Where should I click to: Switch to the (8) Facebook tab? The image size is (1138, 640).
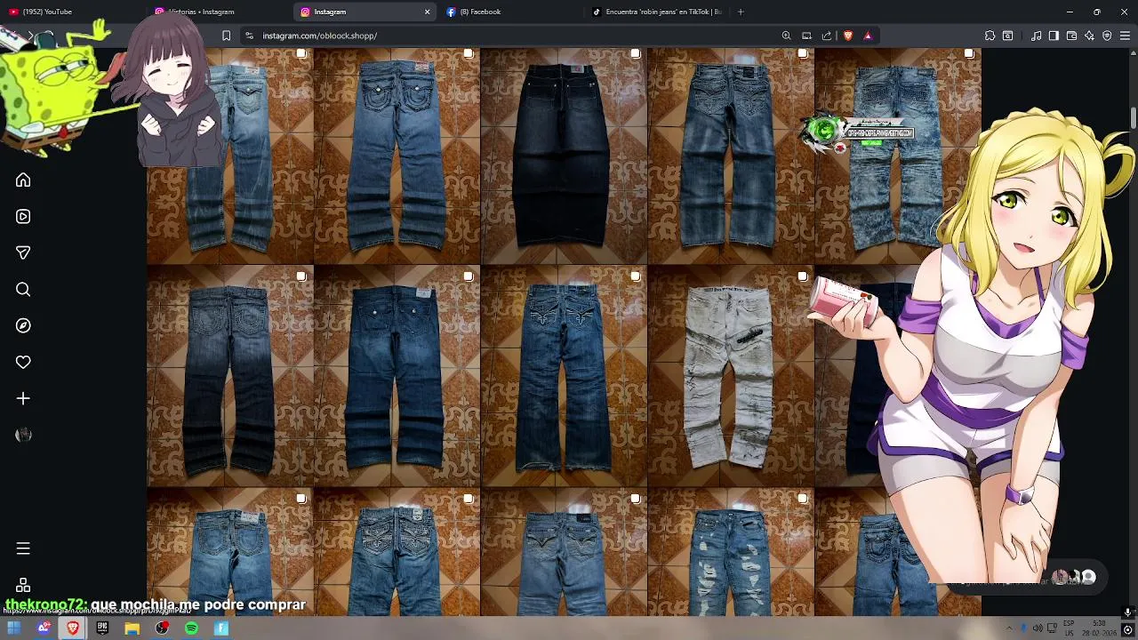coord(511,12)
